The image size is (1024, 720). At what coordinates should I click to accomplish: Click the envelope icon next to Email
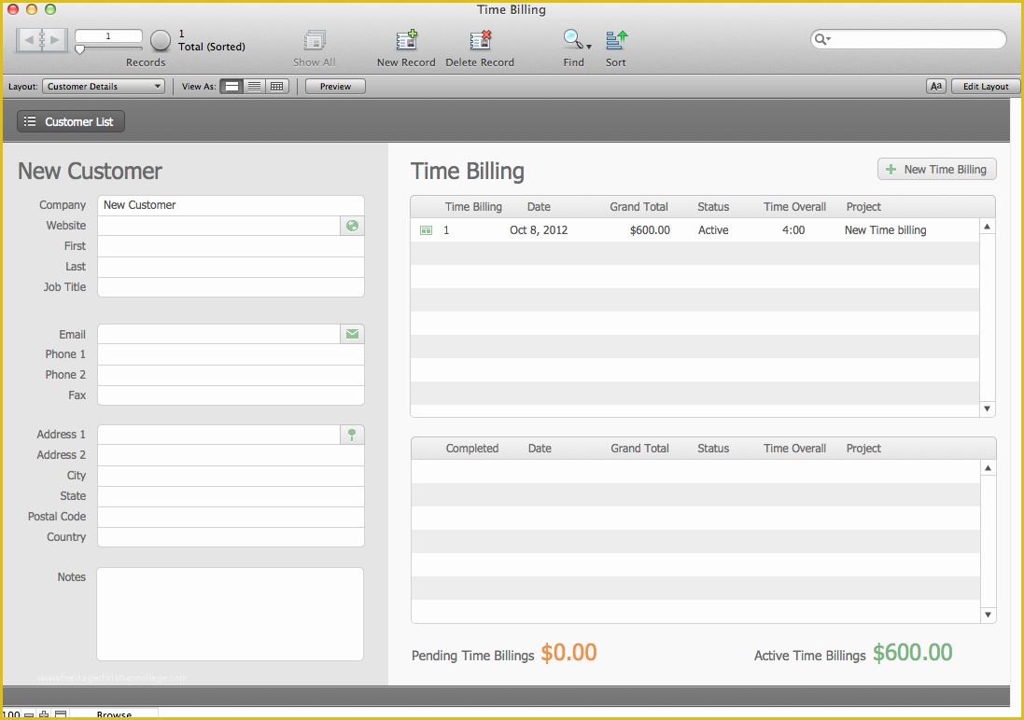[x=352, y=334]
